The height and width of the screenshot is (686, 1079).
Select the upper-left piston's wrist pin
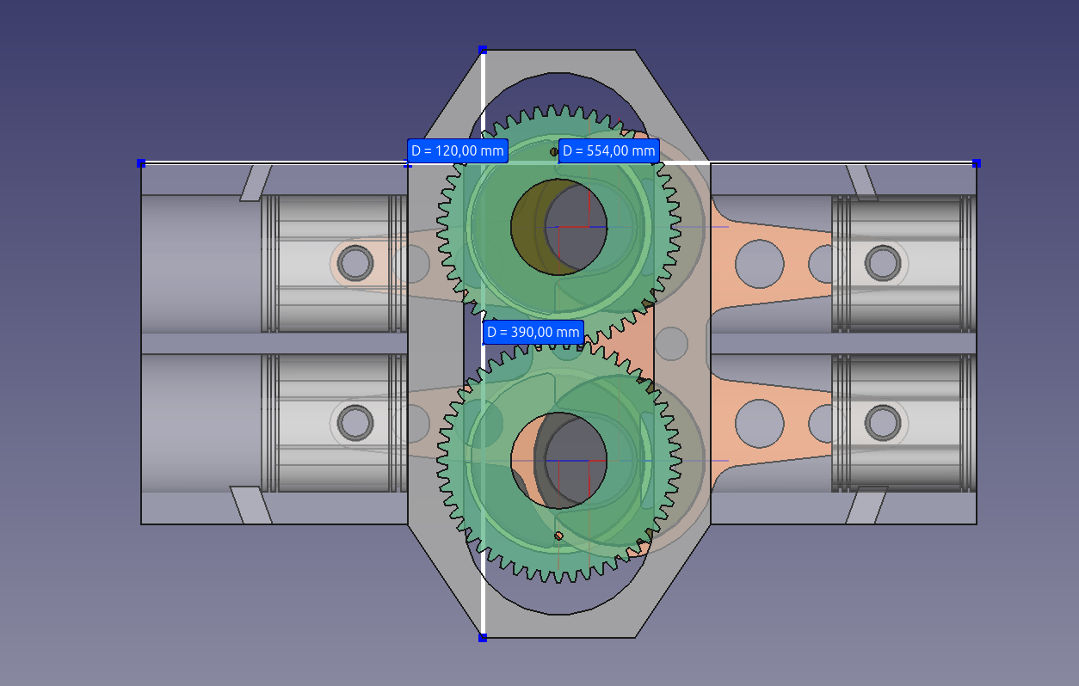click(x=355, y=262)
